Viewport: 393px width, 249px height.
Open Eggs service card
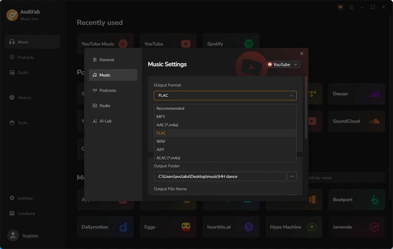[x=168, y=227]
